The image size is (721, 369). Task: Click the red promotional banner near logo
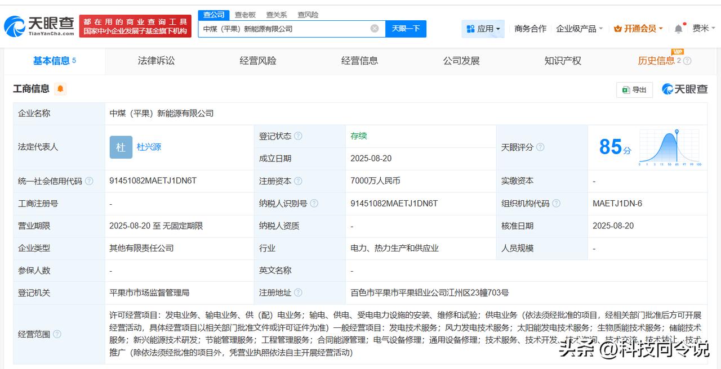[x=135, y=26]
